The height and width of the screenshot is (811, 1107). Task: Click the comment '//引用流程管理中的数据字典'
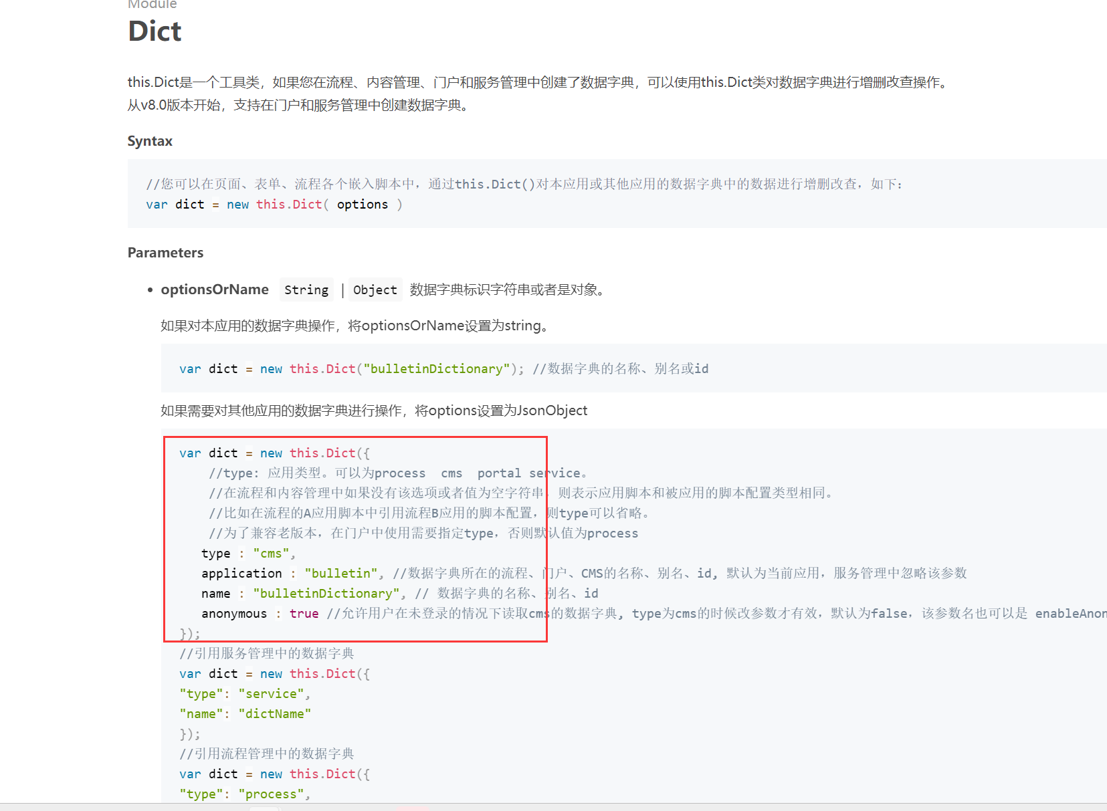point(267,754)
